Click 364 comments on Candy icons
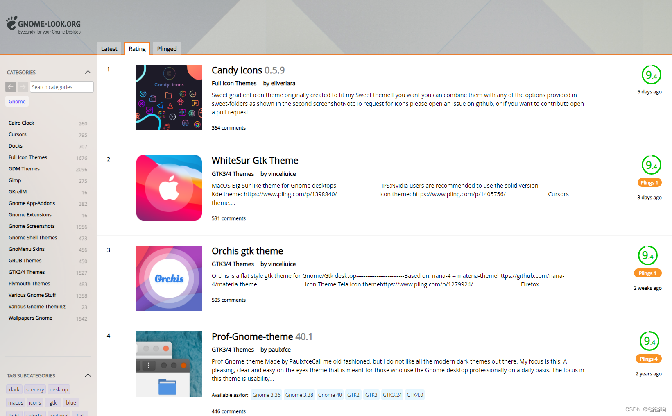Viewport: 672px width, 416px height. tap(229, 128)
